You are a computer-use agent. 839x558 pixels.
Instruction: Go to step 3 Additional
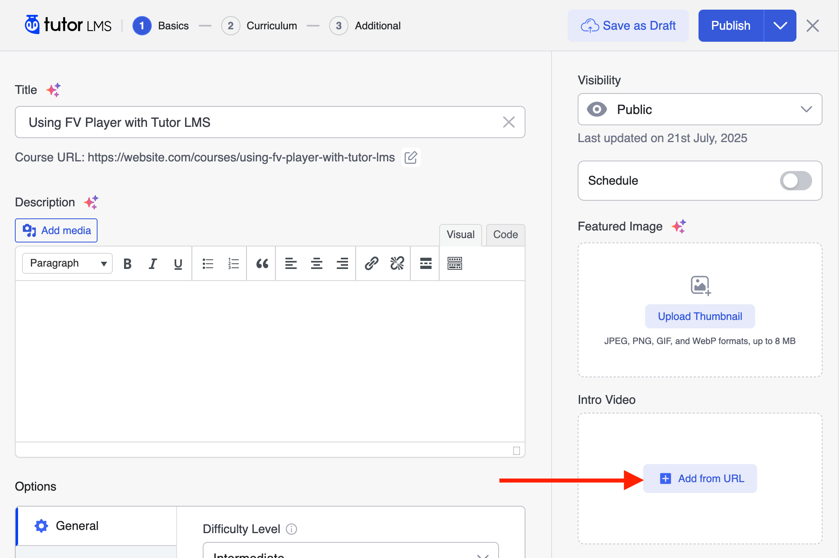[x=365, y=26]
